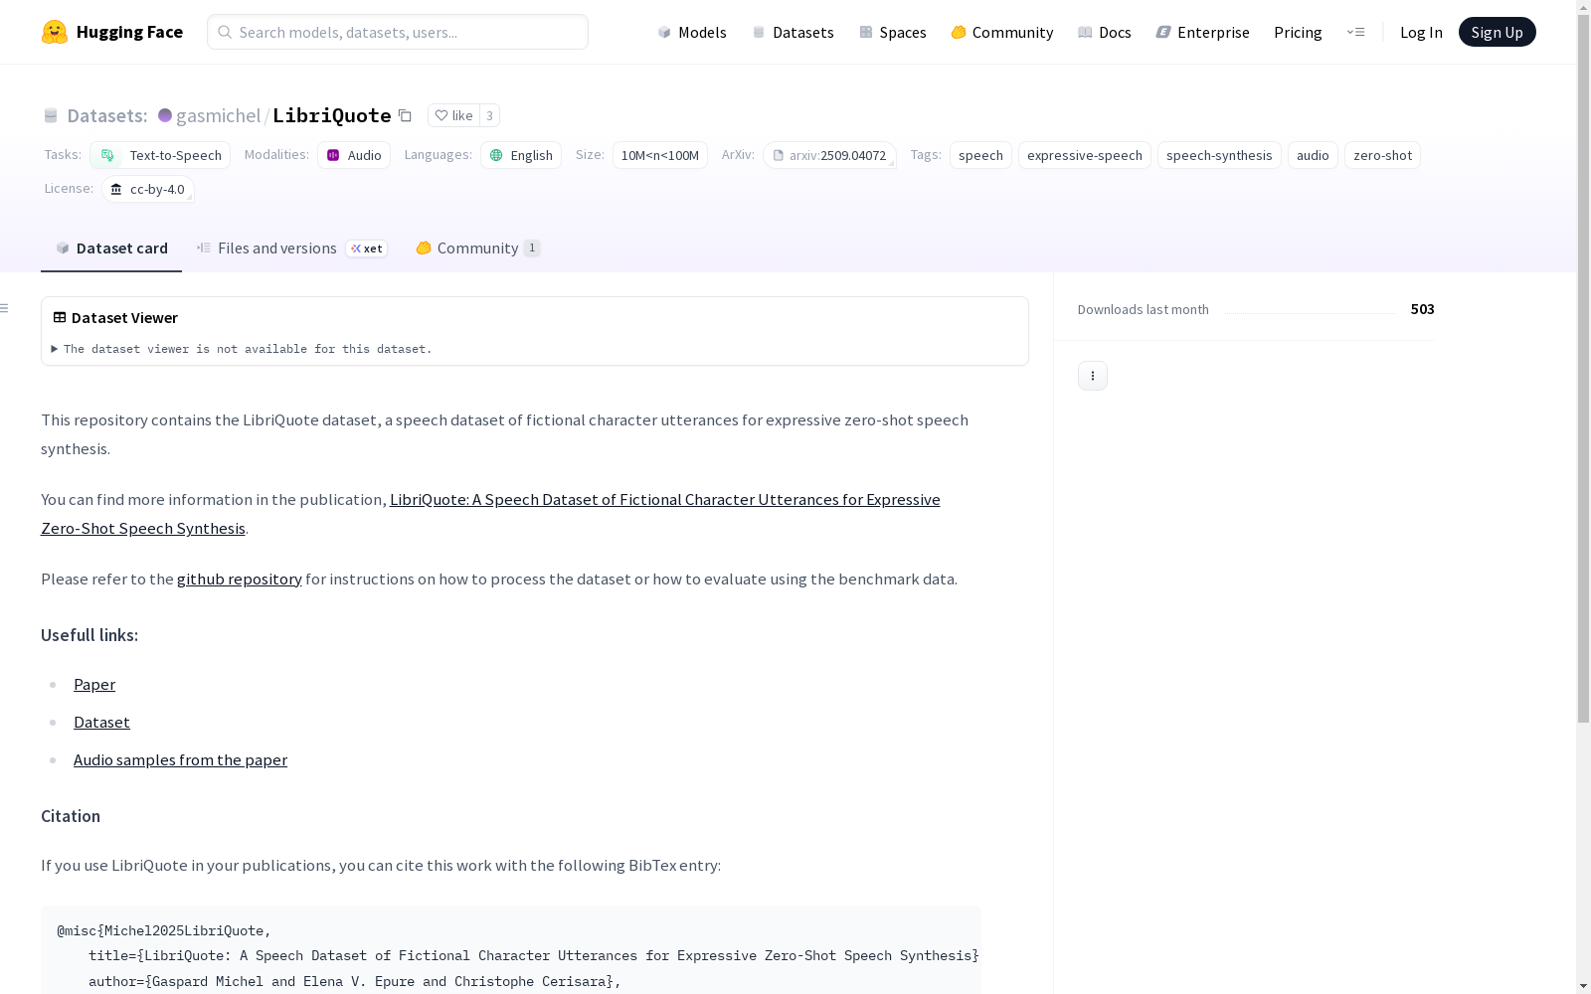Open Spaces in the top navigation
1591x994 pixels.
pyautogui.click(x=893, y=32)
